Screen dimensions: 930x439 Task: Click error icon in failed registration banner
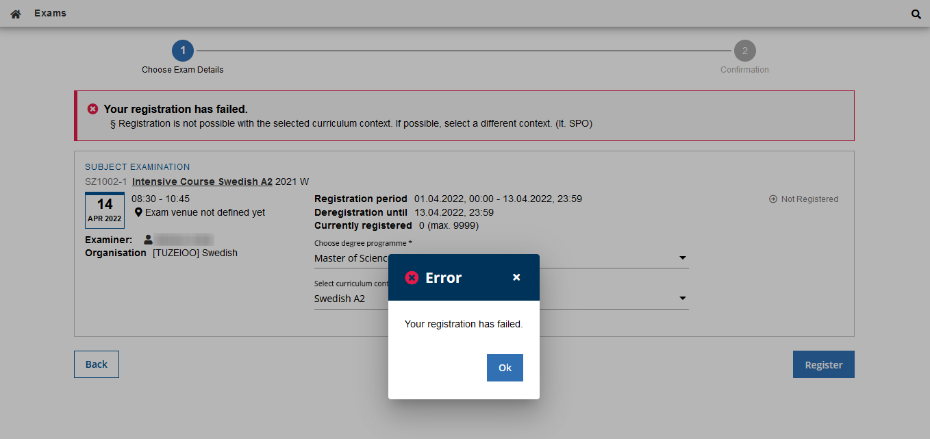(92, 109)
